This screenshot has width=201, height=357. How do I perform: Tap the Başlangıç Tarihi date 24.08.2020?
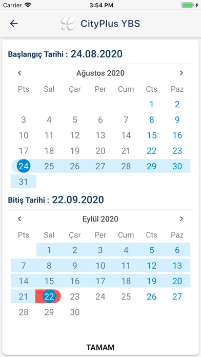click(x=96, y=54)
